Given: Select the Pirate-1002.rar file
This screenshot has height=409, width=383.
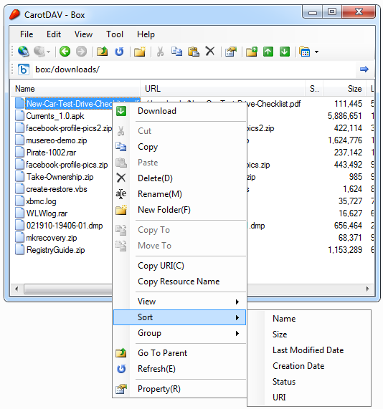Looking at the screenshot, I should 51,153.
